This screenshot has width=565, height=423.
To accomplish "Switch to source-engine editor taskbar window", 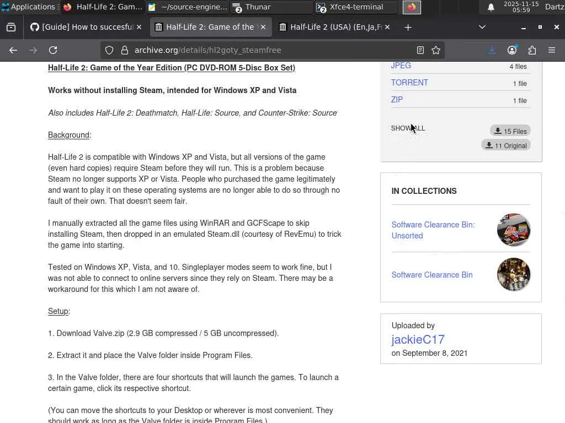I will pos(188,7).
